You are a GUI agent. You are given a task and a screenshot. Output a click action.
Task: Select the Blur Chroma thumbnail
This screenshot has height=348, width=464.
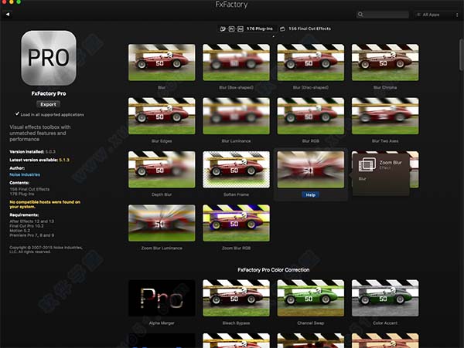[x=385, y=63]
